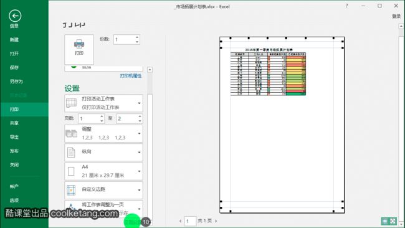Click preview window scroll-up arrow
Viewport: 405px width, 228px height.
coord(401,26)
